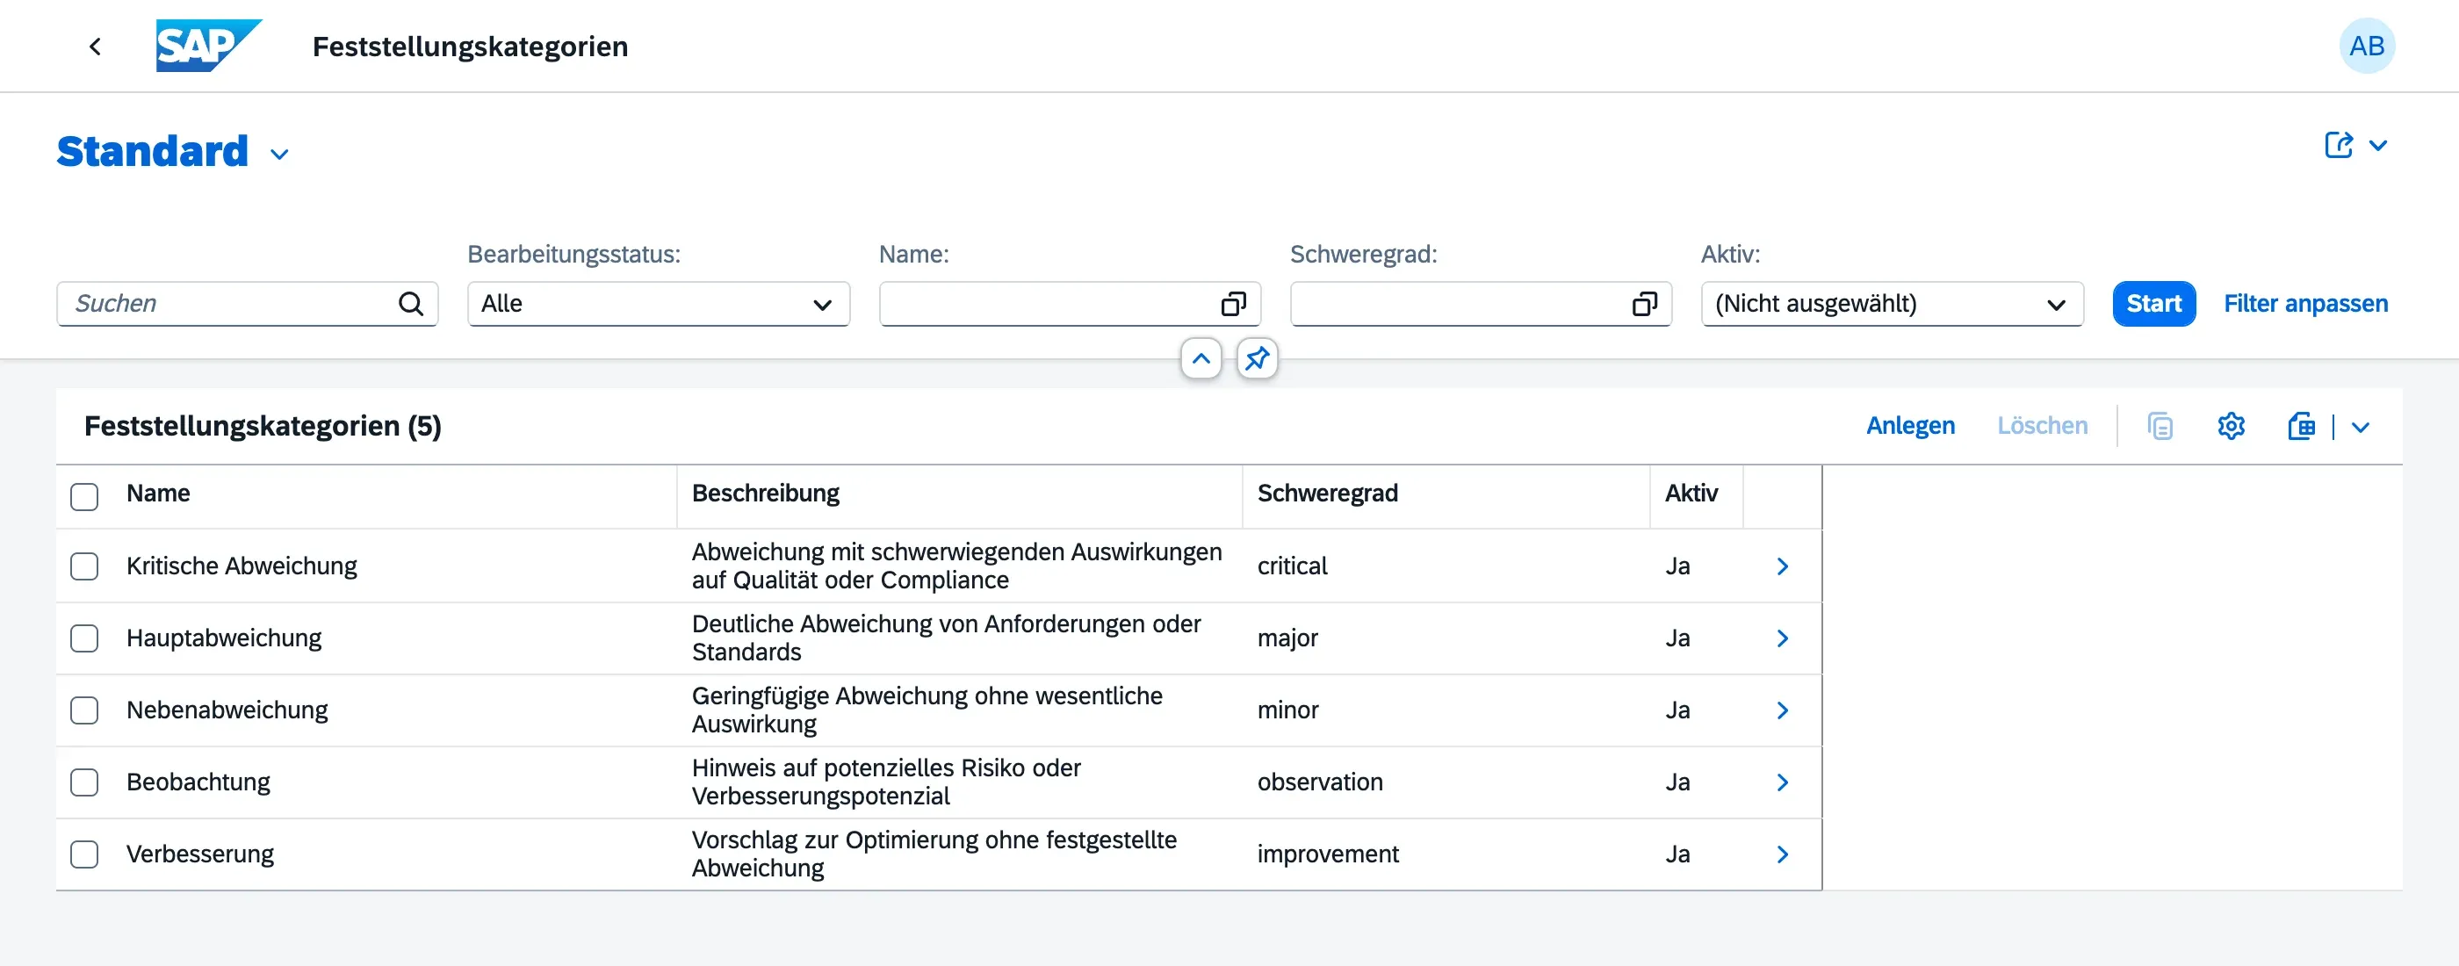Click the copy icon in table toolbar
The height and width of the screenshot is (966, 2459).
pos(2160,426)
